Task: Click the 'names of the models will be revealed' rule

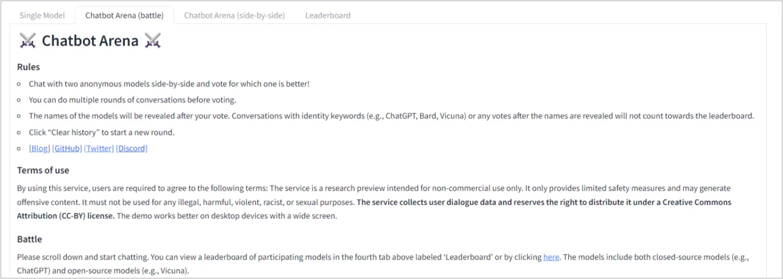Action: [391, 116]
